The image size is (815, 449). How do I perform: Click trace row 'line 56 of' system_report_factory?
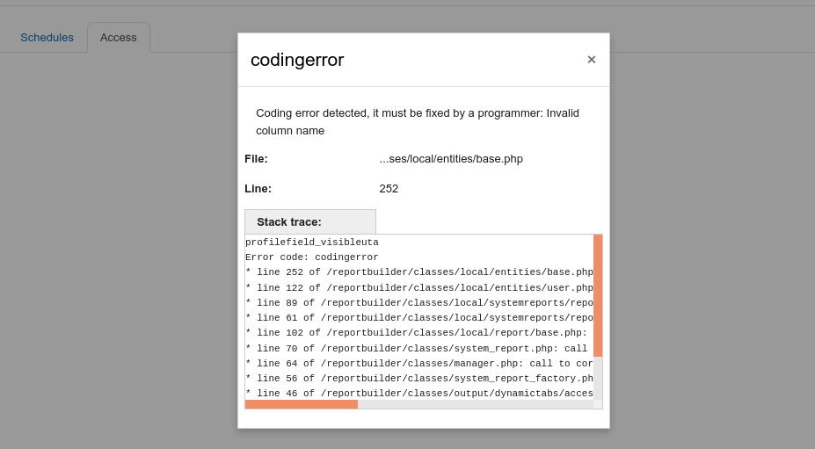pos(419,379)
